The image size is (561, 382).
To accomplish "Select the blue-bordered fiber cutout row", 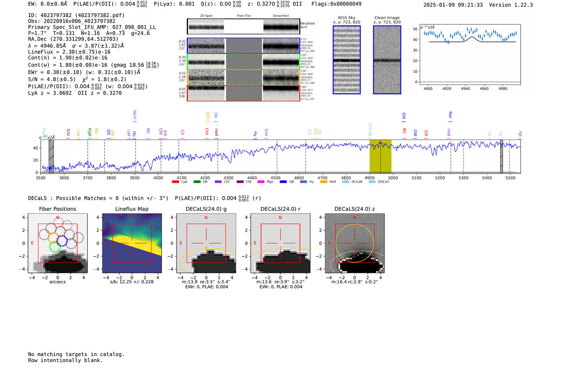I will click(243, 46).
